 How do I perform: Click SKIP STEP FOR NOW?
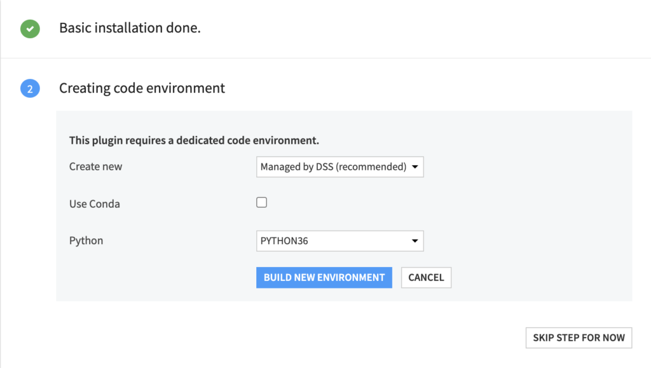point(579,337)
